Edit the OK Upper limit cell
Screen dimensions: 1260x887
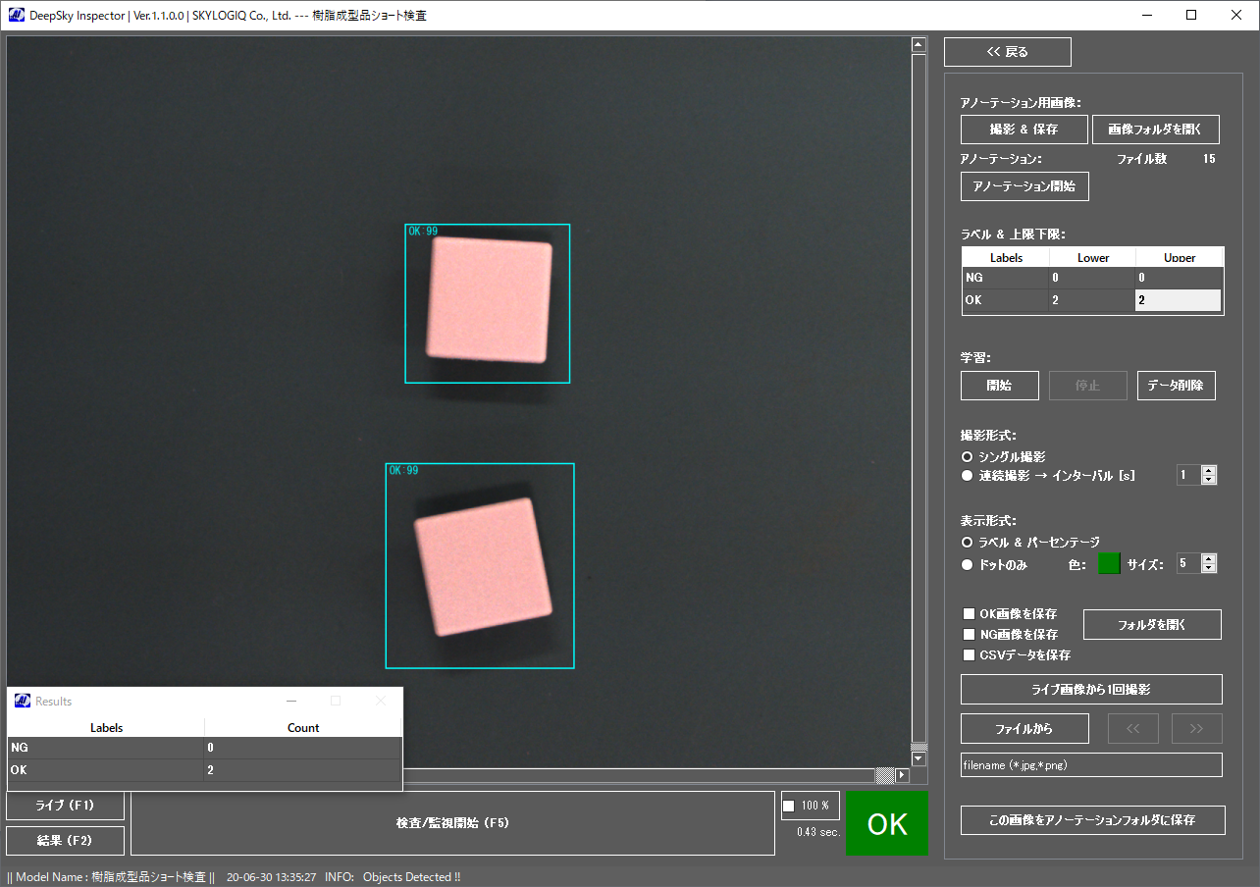1180,300
